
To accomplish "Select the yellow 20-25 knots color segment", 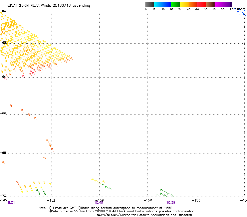I will point(184,4).
